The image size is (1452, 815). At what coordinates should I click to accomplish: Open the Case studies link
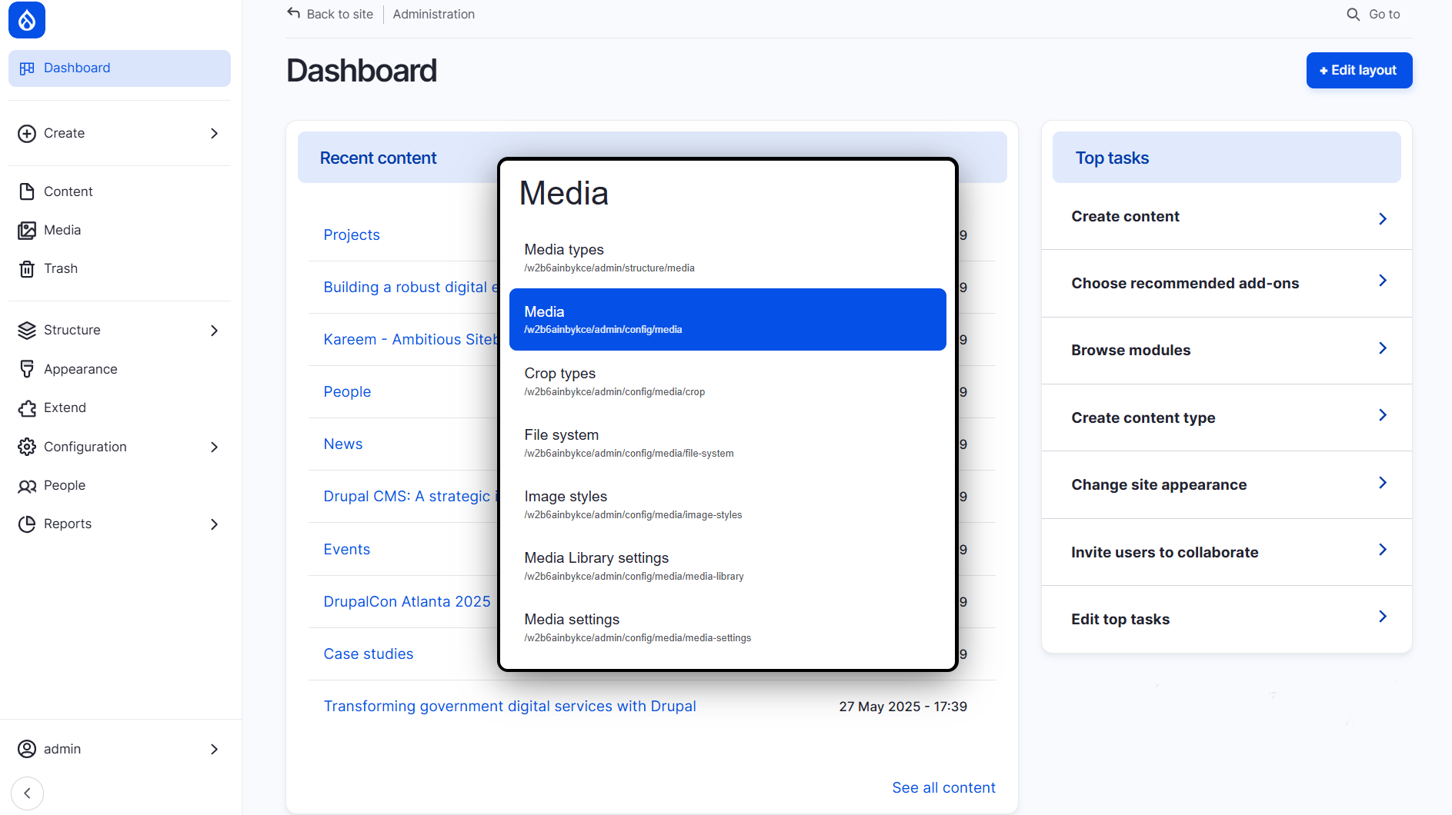[x=369, y=654]
